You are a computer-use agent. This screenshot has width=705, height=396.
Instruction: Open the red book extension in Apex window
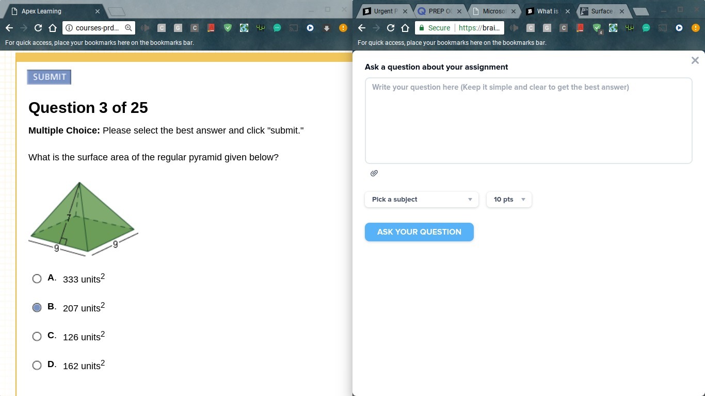211,28
